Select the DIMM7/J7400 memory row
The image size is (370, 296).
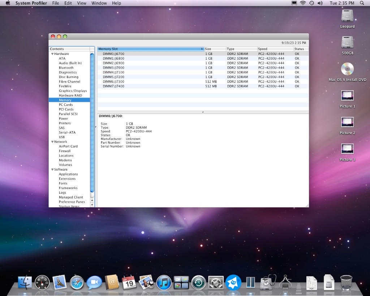(x=203, y=86)
